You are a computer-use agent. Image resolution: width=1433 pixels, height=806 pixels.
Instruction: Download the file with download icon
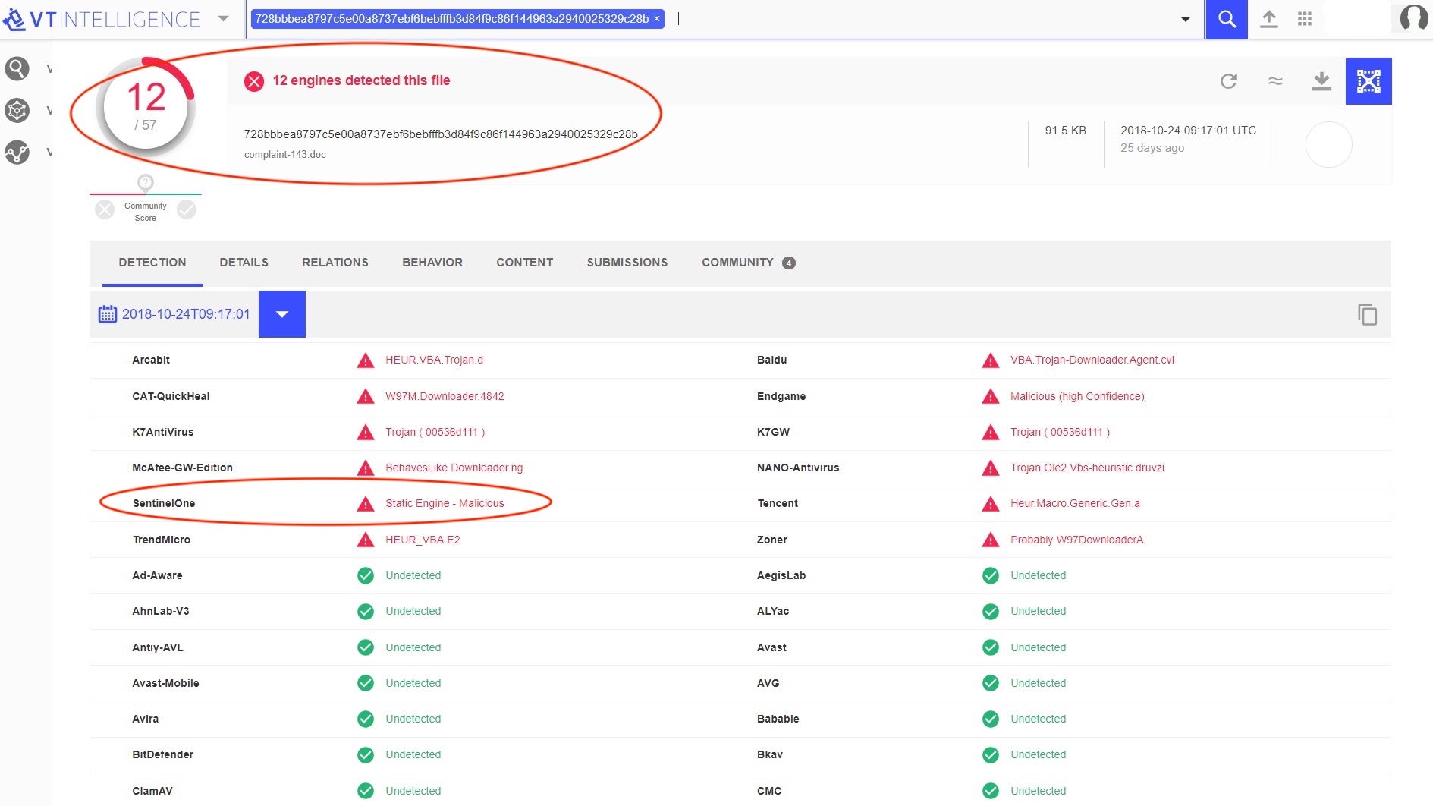[x=1321, y=81]
